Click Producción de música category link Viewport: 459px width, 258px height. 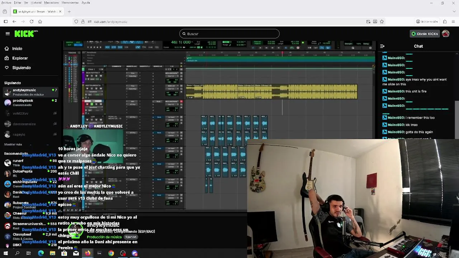[x=104, y=237]
